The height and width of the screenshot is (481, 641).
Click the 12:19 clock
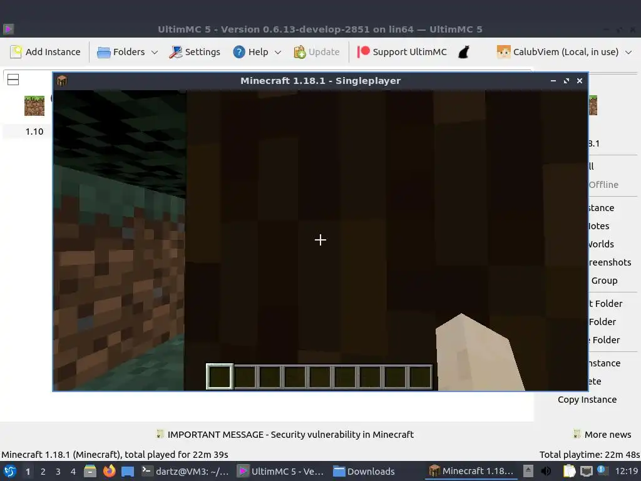click(x=626, y=471)
